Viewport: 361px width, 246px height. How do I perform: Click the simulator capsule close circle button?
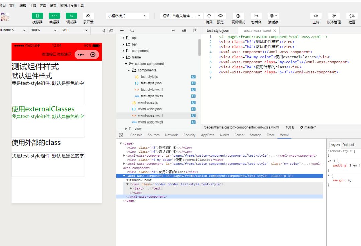pos(93,55)
